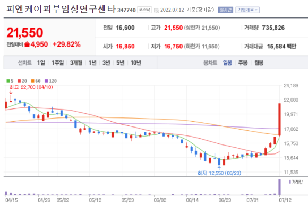Select the 3개월 line chart period
Screen dimensions: 308x208
pos(76,62)
